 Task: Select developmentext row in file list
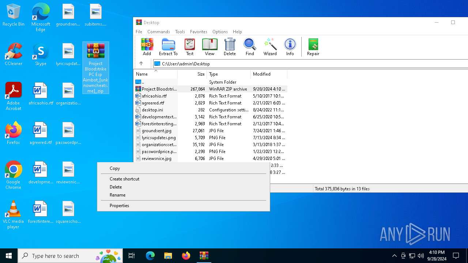tap(211, 117)
